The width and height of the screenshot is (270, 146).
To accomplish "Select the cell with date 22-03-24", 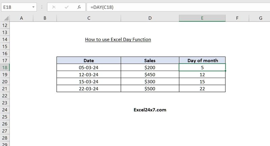I will (89, 89).
